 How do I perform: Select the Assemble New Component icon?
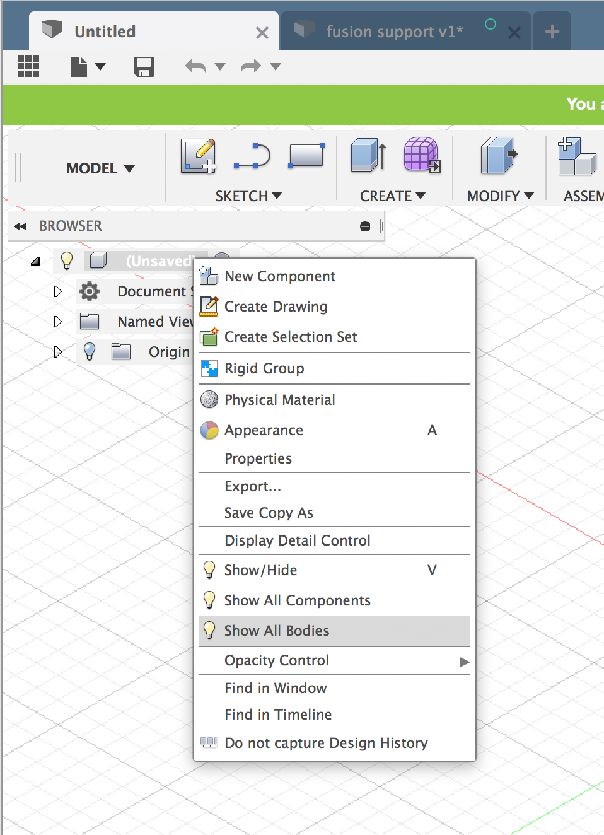pyautogui.click(x=577, y=156)
